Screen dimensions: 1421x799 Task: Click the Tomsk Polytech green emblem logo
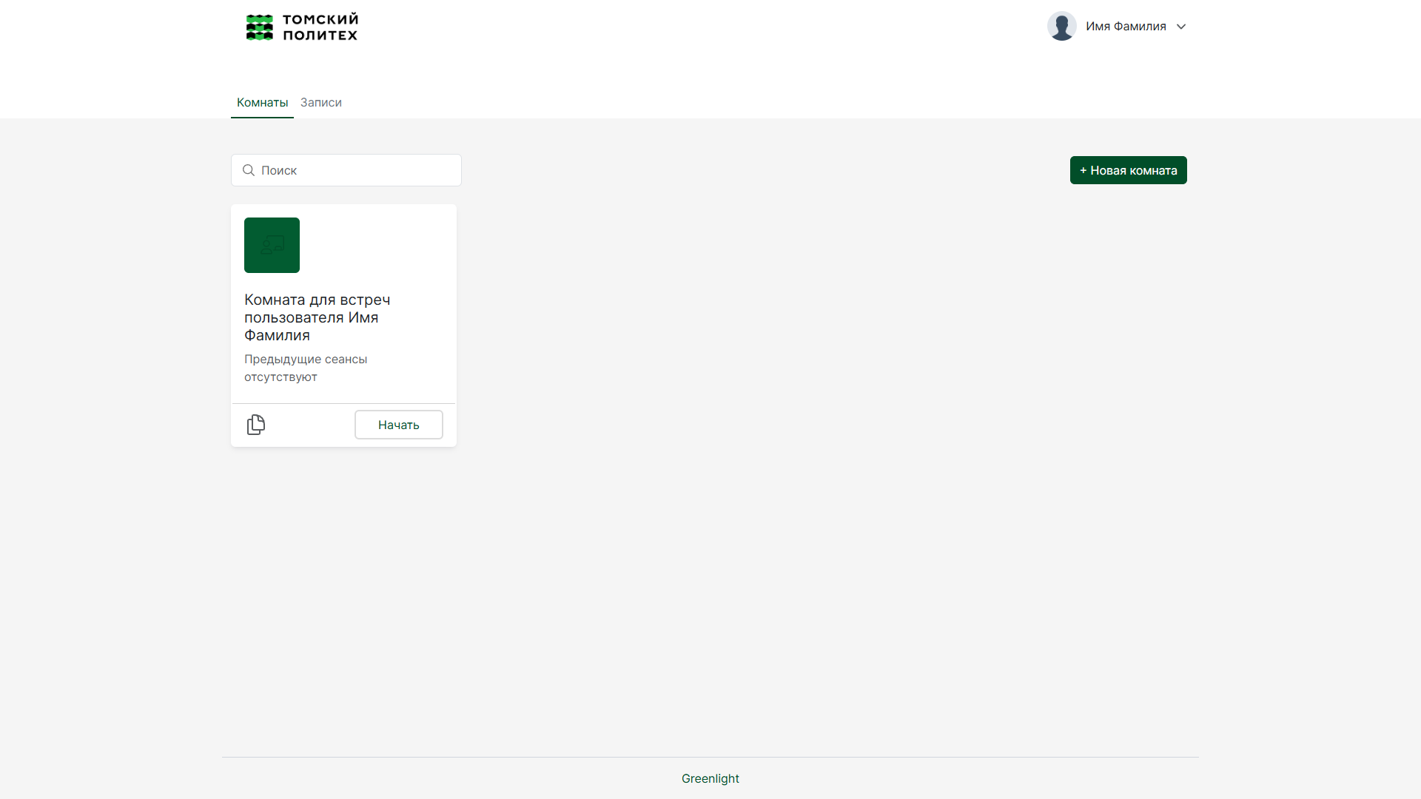(x=259, y=27)
